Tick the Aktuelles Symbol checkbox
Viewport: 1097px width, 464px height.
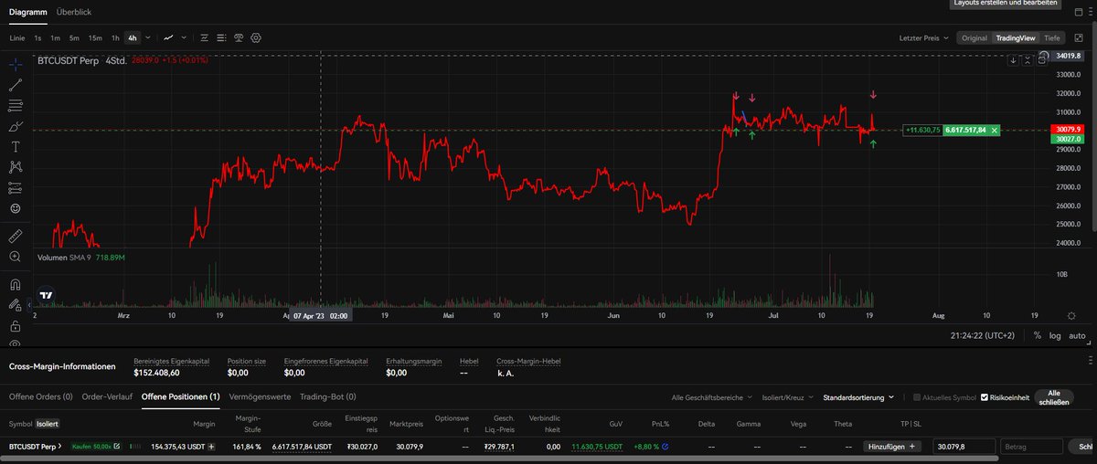[x=918, y=397]
